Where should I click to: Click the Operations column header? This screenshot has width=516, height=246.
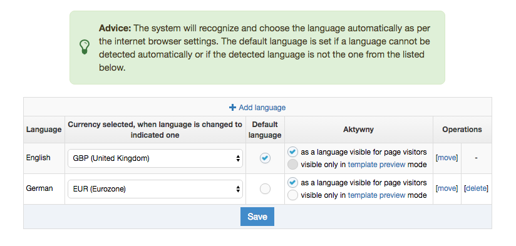[462, 129]
